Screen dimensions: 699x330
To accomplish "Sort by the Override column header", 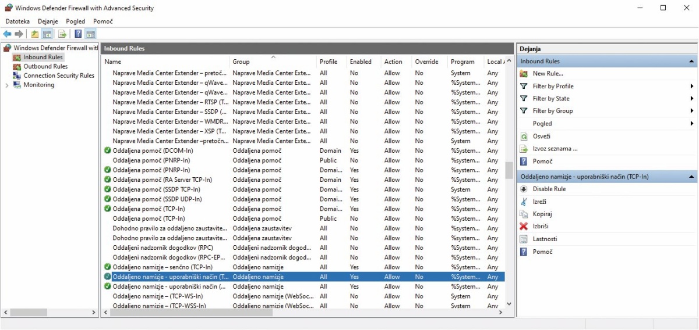I will tap(430, 62).
